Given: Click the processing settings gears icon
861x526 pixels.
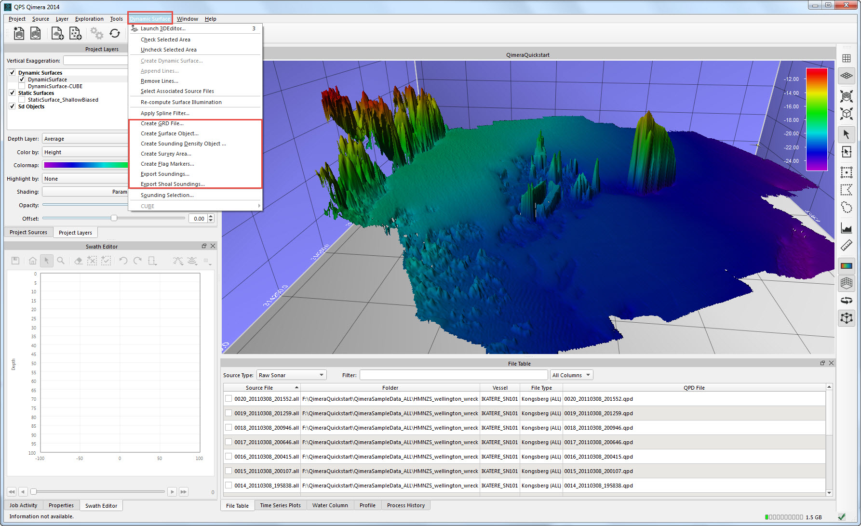Looking at the screenshot, I should (96, 33).
